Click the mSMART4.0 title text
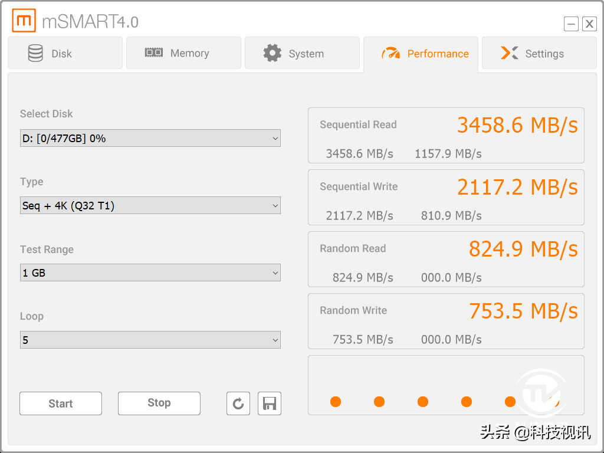 (90, 22)
